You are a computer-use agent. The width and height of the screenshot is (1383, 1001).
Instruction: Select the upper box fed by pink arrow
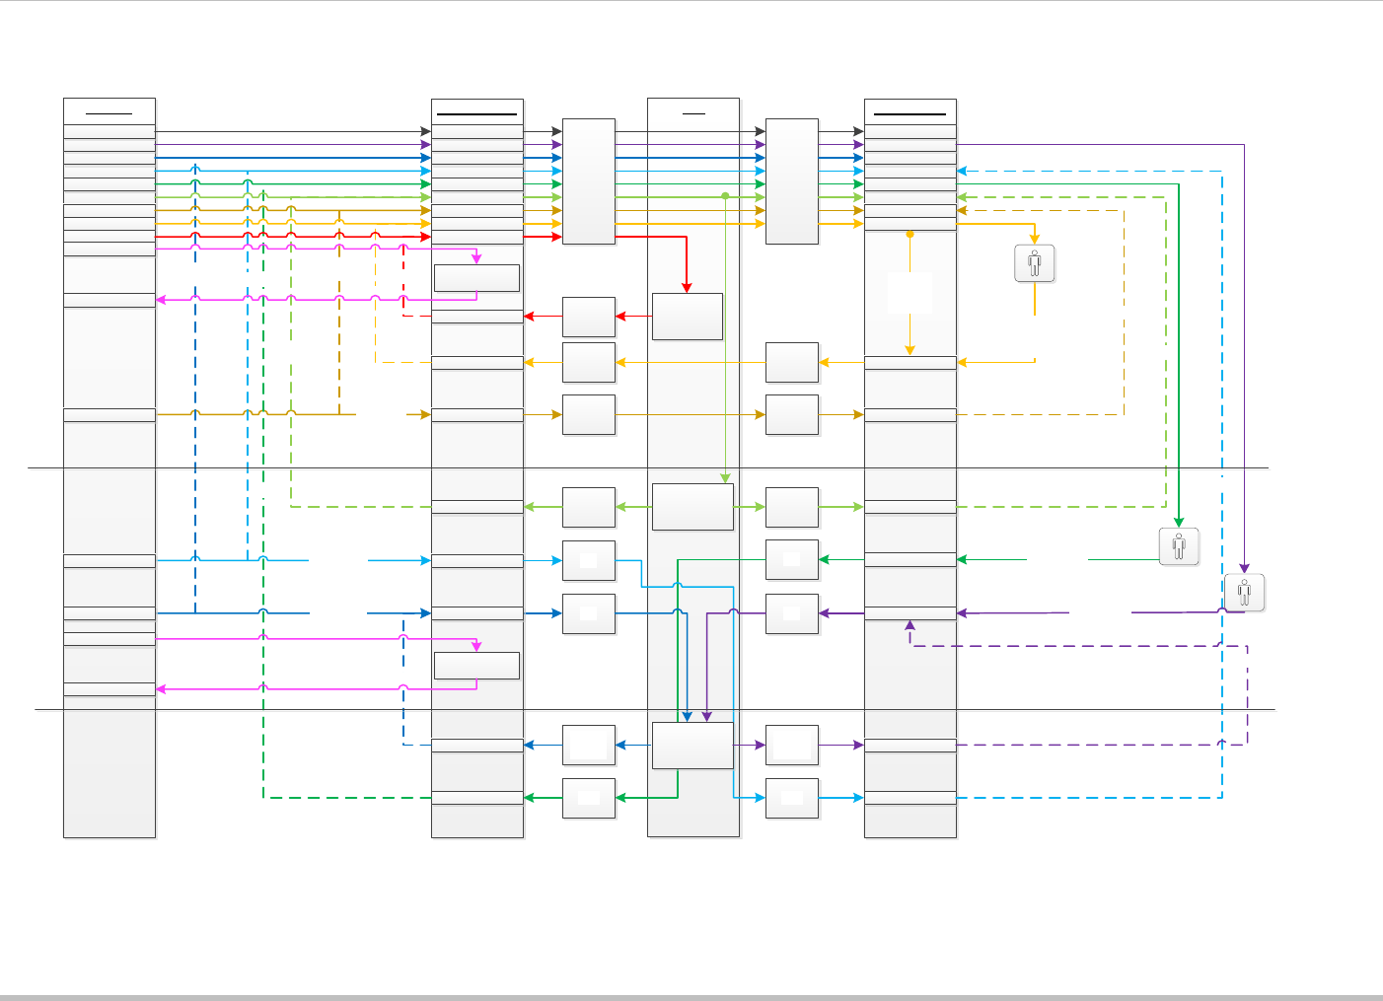point(476,278)
